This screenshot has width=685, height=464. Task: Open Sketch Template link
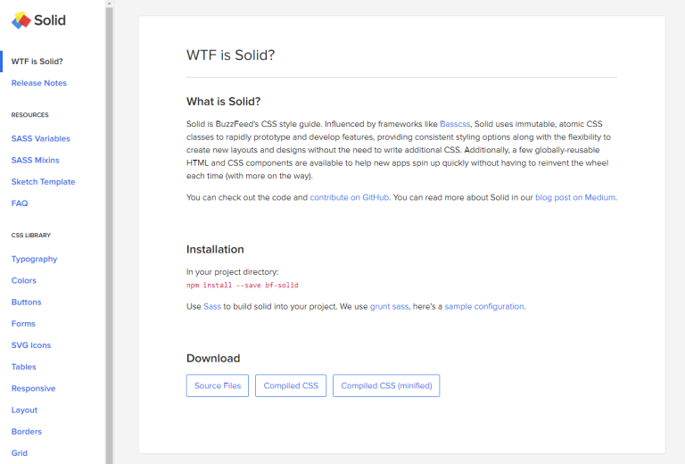point(43,182)
